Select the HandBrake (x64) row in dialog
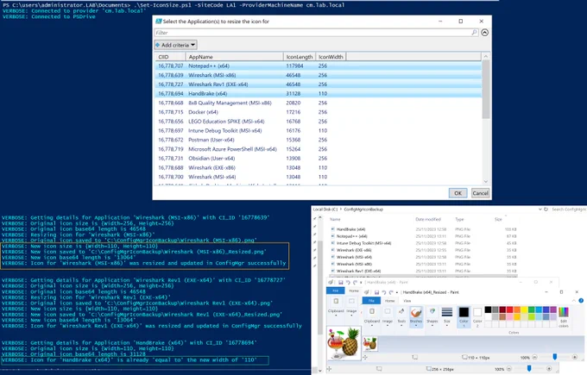Screen dimensions: 587x375 coord(319,93)
